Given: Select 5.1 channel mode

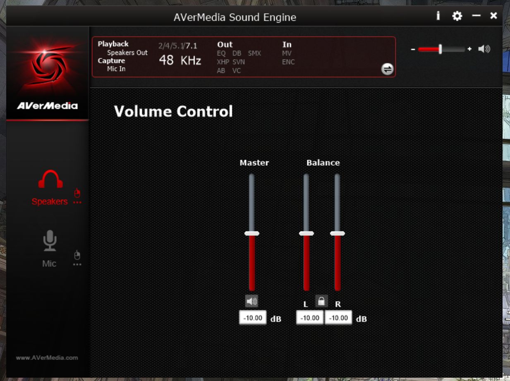Looking at the screenshot, I should pyautogui.click(x=178, y=46).
